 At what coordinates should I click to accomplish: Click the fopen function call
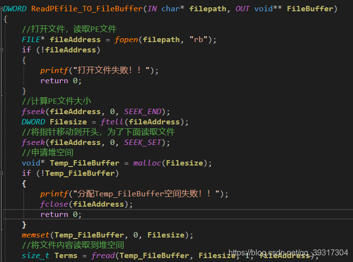(126, 40)
